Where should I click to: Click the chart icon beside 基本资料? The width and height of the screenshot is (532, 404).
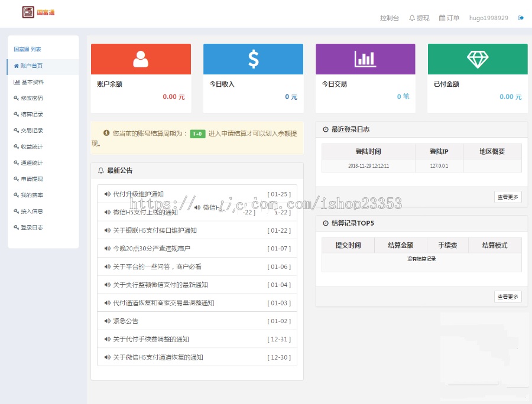[17, 83]
